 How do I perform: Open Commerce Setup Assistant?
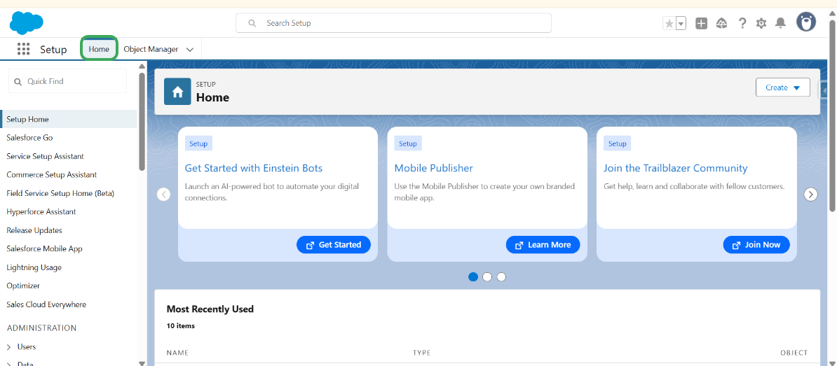tap(51, 175)
